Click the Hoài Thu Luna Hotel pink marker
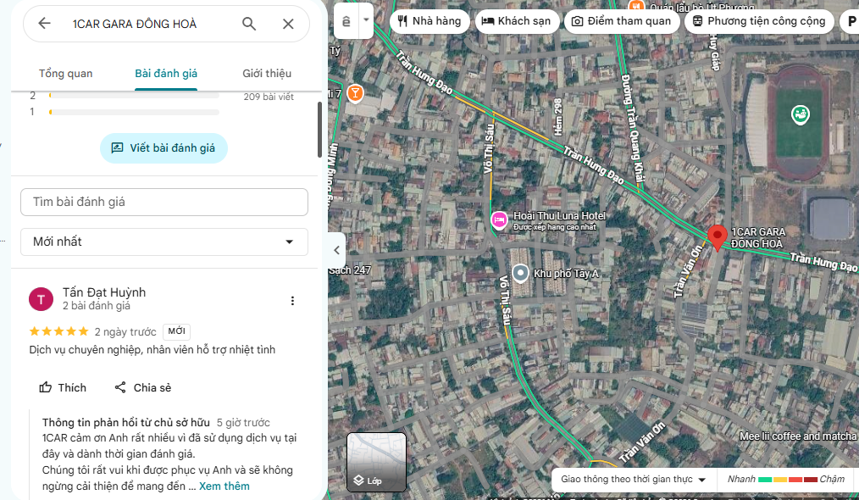This screenshot has width=859, height=500. tap(499, 219)
